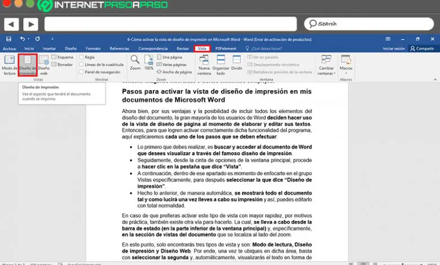Click the bullet starting Hecho lo anterior
The image size is (440, 265).
coord(224,199)
